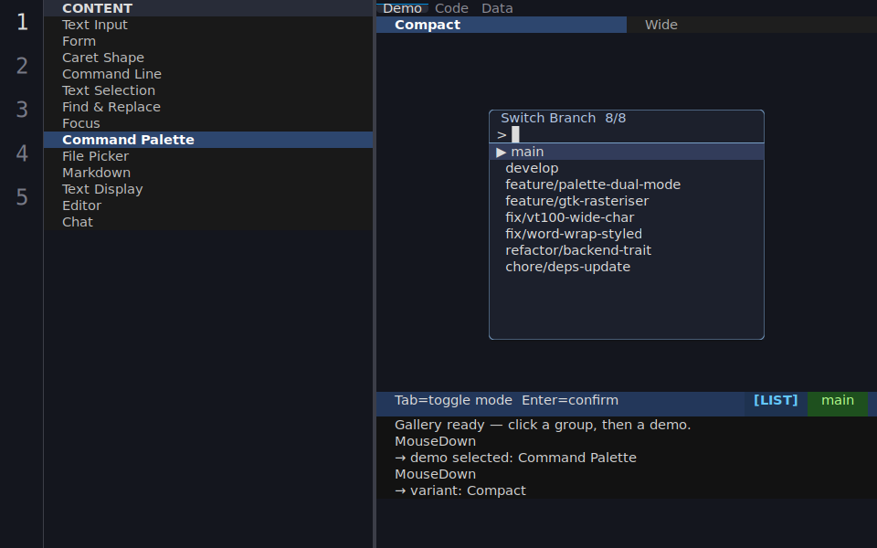Click the 'variant: Compact' log line
Viewport: 877px width, 548px height.
[460, 490]
